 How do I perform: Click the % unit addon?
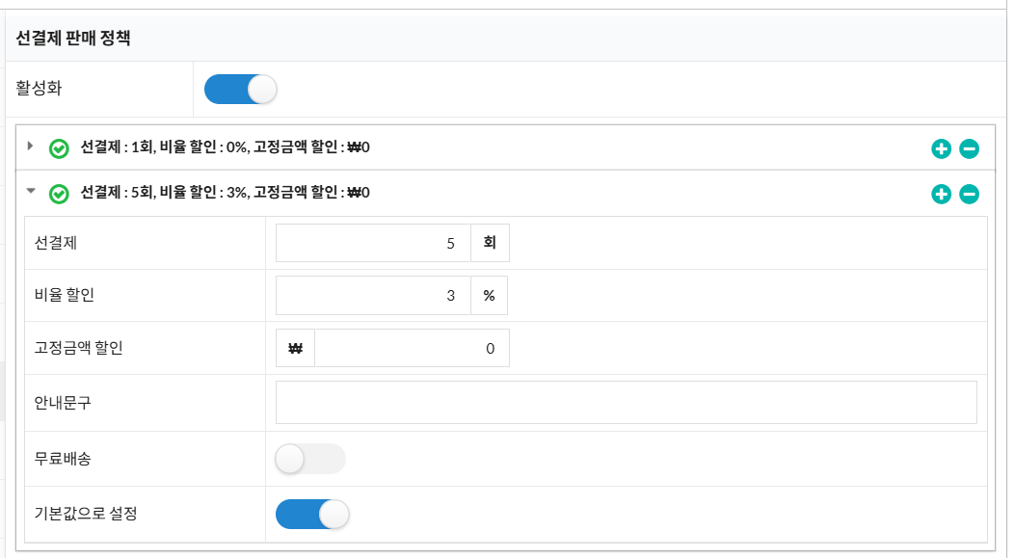489,296
